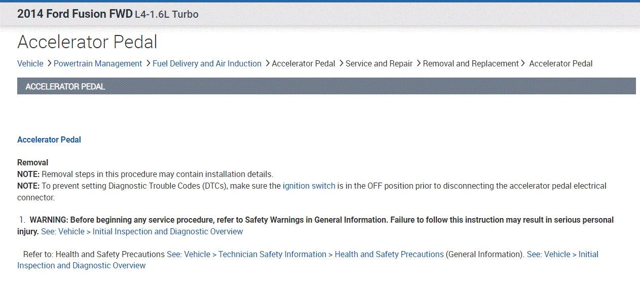Viewport: 640px width, 282px height.
Task: Go to Fuel Delivery and Air Induction
Action: 207,63
